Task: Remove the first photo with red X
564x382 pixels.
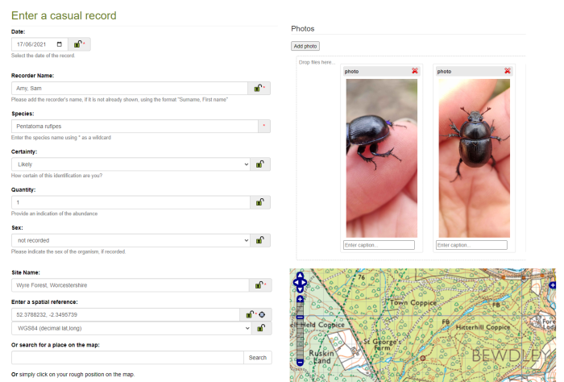Action: [x=415, y=71]
